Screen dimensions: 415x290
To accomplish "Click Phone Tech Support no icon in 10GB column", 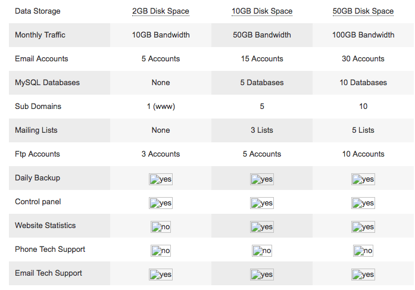I will coord(262,251).
